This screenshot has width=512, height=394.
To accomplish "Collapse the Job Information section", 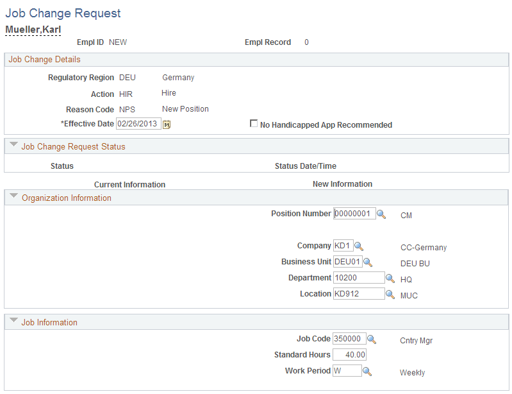I will click(13, 321).
